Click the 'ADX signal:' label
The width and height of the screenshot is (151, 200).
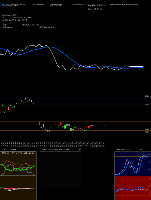(8, 27)
